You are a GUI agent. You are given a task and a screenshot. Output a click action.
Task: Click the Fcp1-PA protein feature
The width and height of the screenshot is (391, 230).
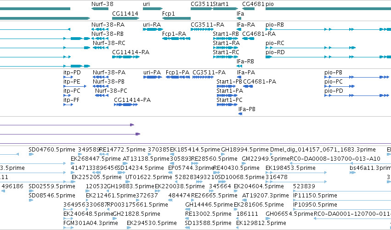pyautogui.click(x=178, y=77)
